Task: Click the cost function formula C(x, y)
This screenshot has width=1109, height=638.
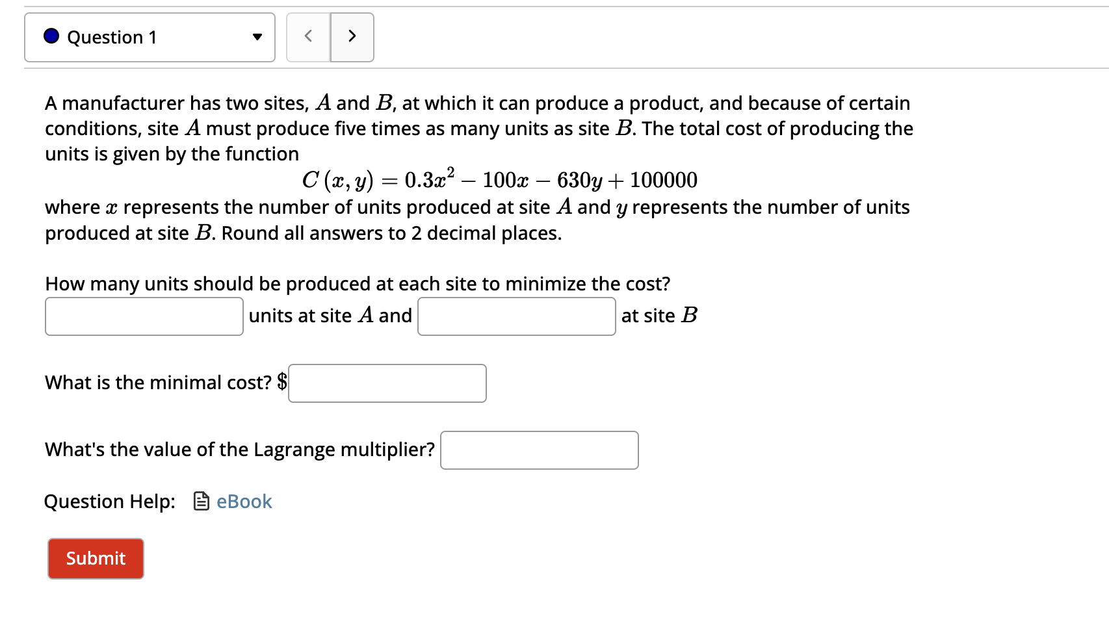Action: pos(499,180)
